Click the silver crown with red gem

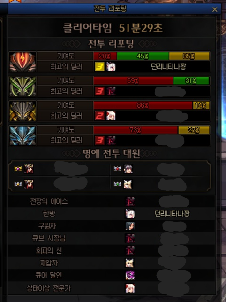(x=117, y=168)
